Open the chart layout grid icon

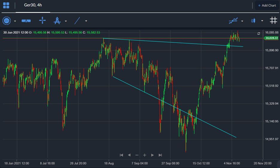[6, 5]
